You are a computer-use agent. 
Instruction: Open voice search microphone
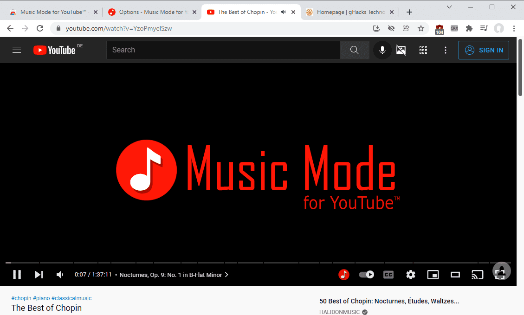382,50
